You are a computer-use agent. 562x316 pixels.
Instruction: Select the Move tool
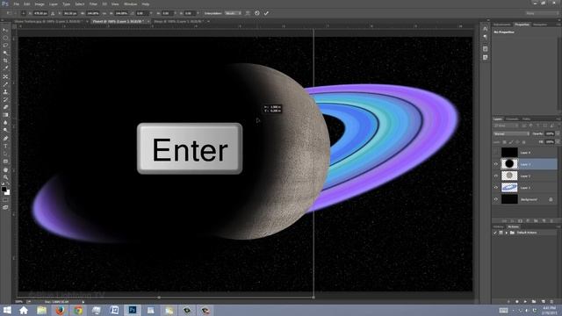coord(5,30)
